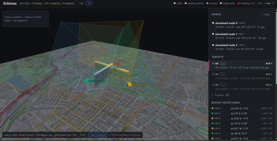Switch to the map view tab

click(x=81, y=3)
